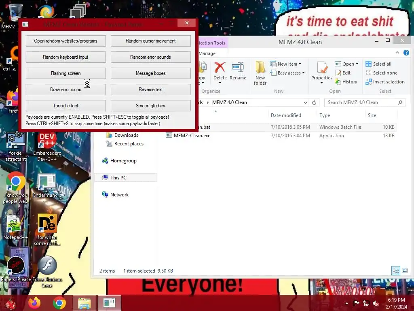Open the Notepad++ desktop shortcut
This screenshot has width=414, height=311.
[x=15, y=228]
